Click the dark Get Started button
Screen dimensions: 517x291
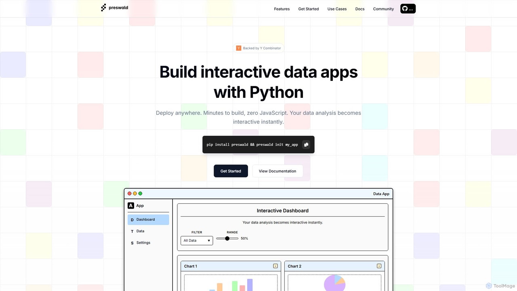[x=231, y=171]
